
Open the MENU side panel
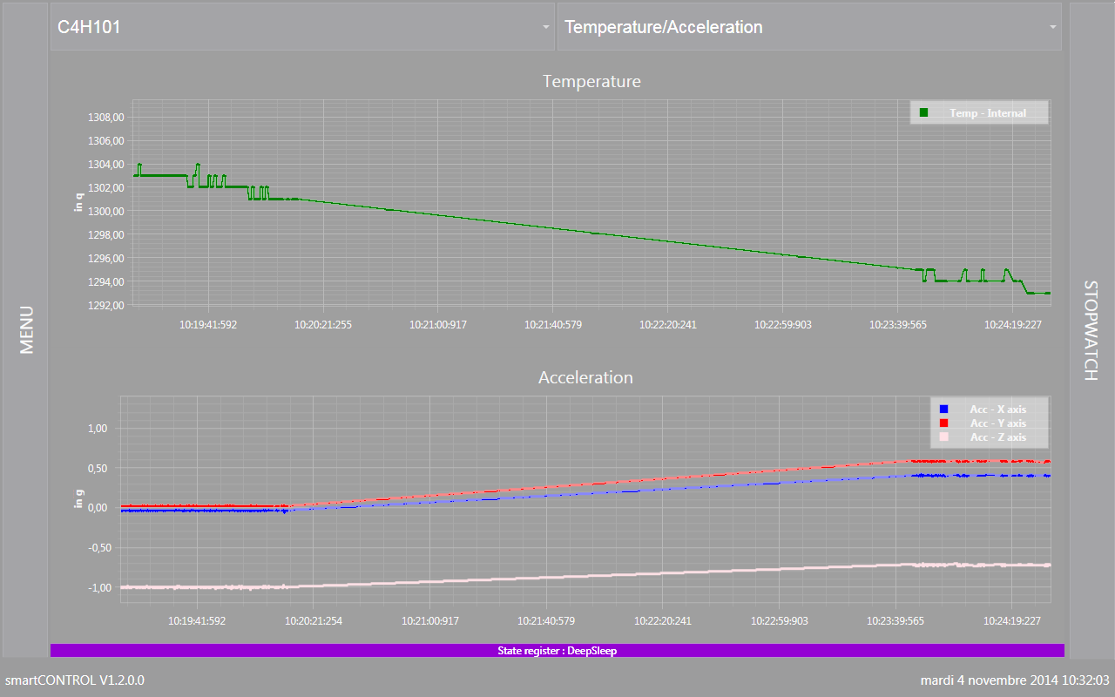pos(25,329)
